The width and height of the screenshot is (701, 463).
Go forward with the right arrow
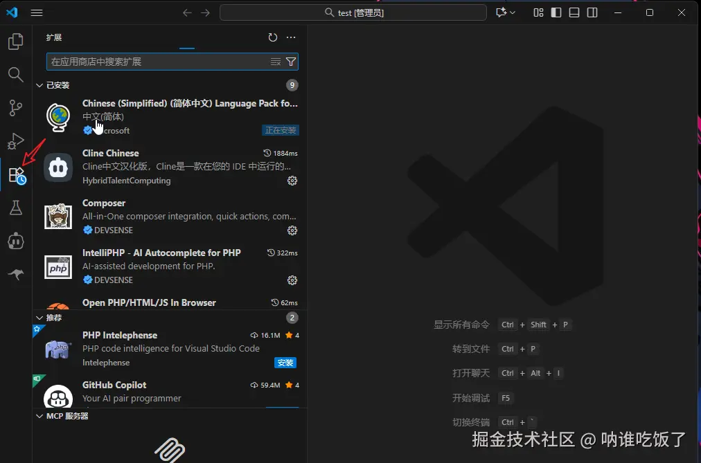click(x=205, y=12)
